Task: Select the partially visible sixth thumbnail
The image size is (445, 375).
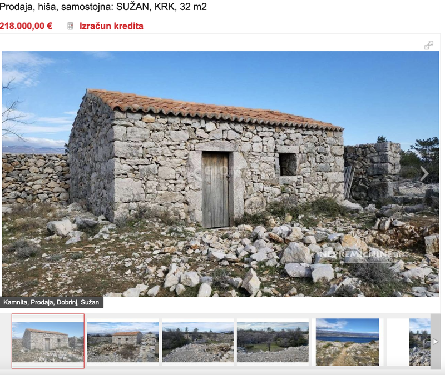Action: click(420, 342)
